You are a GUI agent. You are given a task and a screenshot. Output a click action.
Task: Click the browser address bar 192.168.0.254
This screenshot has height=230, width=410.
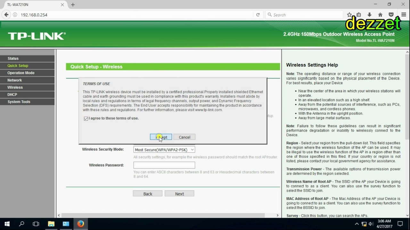136,15
